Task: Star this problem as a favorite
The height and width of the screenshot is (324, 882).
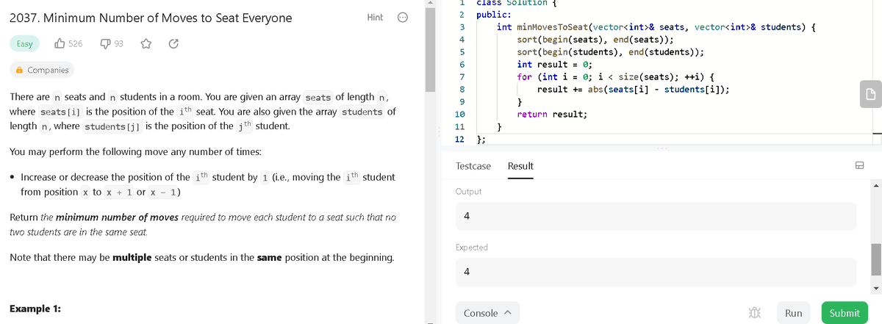Action: pos(146,44)
